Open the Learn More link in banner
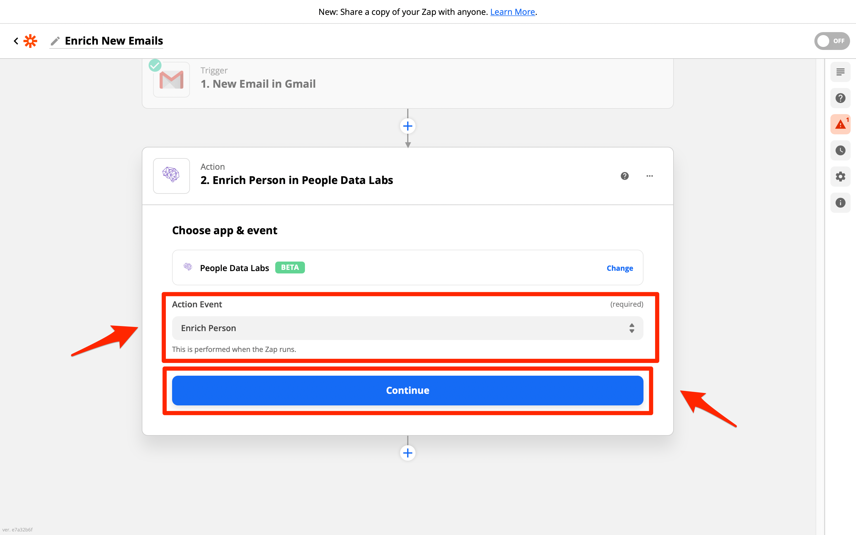The image size is (856, 535). [x=512, y=12]
